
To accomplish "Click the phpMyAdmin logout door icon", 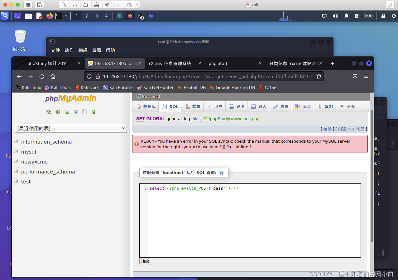I will [x=58, y=112].
